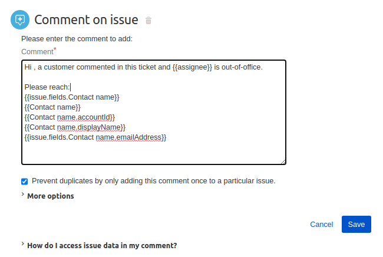
Task: Click the comment textarea resize handle
Action: tap(283, 162)
